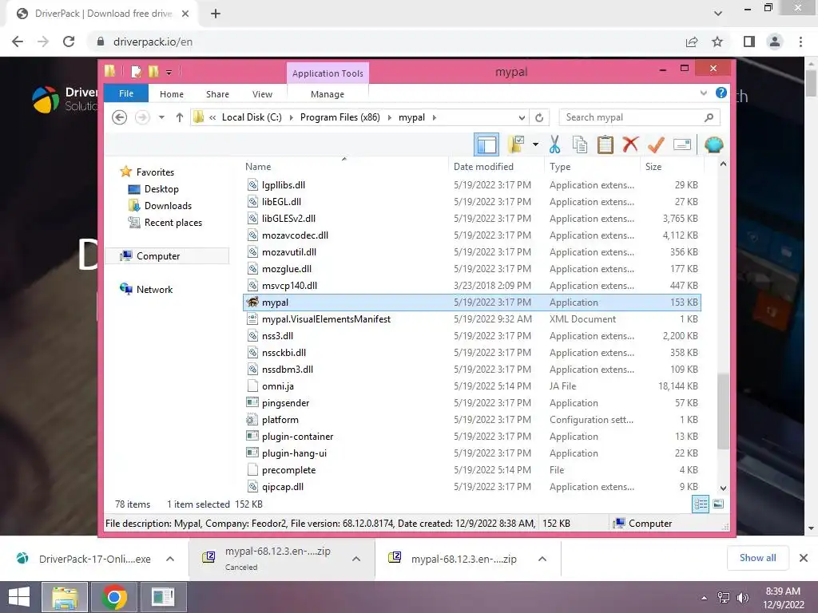Click the Rename label icon
This screenshot has width=818, height=613.
682,144
